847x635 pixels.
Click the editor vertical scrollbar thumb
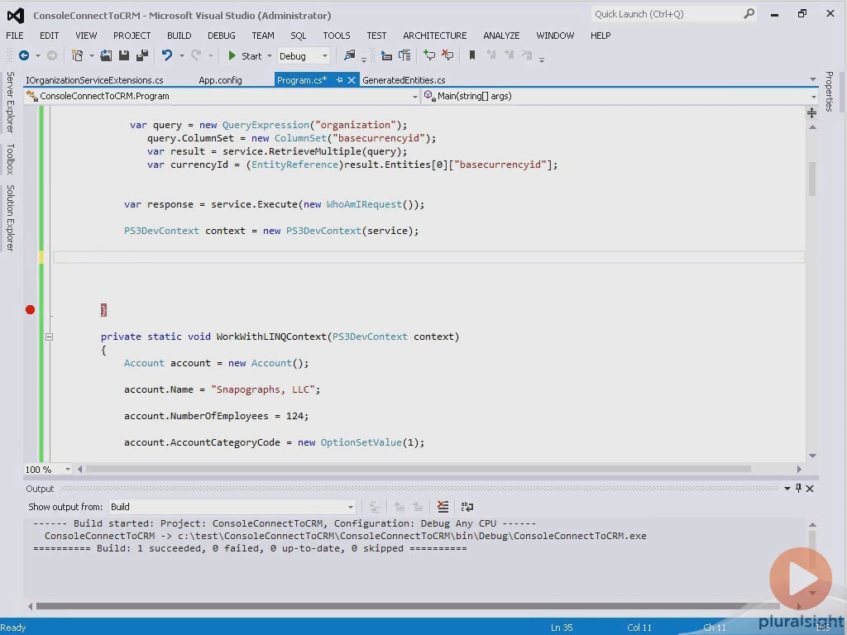pyautogui.click(x=812, y=179)
